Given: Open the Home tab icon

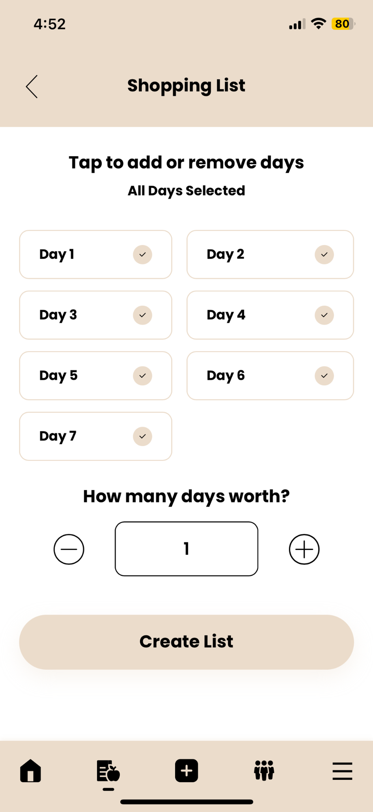Looking at the screenshot, I should coord(31,771).
